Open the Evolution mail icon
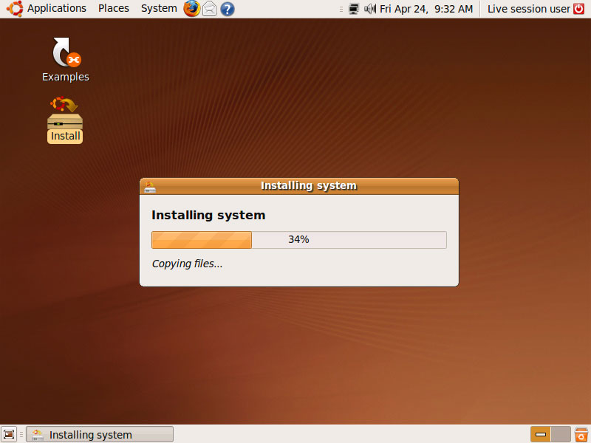The width and height of the screenshot is (591, 443). [210, 9]
